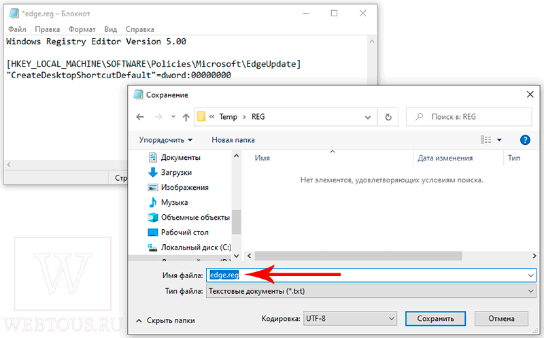Select Загрузки in the navigation pane

pos(176,173)
